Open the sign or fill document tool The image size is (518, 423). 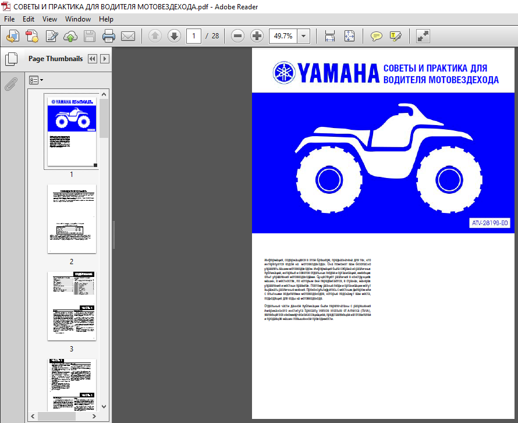(x=52, y=36)
